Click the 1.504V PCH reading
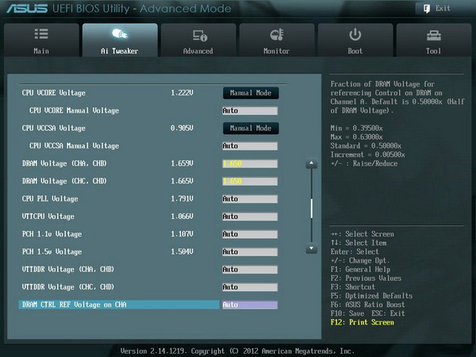This screenshot has width=476, height=357. 182,251
